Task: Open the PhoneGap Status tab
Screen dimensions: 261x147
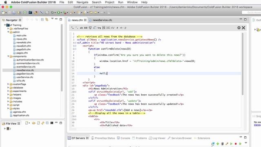Action: (x=103, y=138)
